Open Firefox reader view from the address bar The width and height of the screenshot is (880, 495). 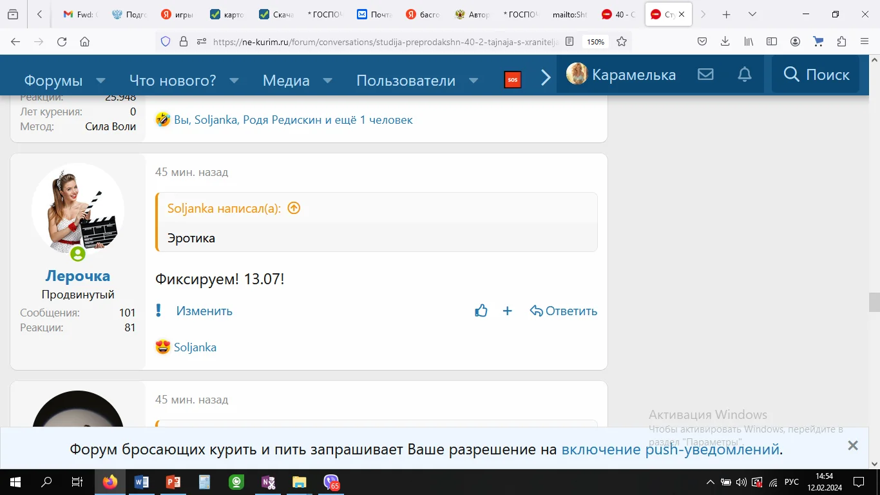coord(569,41)
